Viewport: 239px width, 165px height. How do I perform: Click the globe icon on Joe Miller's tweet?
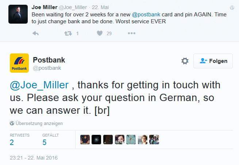[x=232, y=8]
